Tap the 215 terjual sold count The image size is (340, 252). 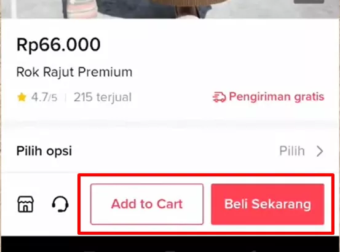pos(103,97)
